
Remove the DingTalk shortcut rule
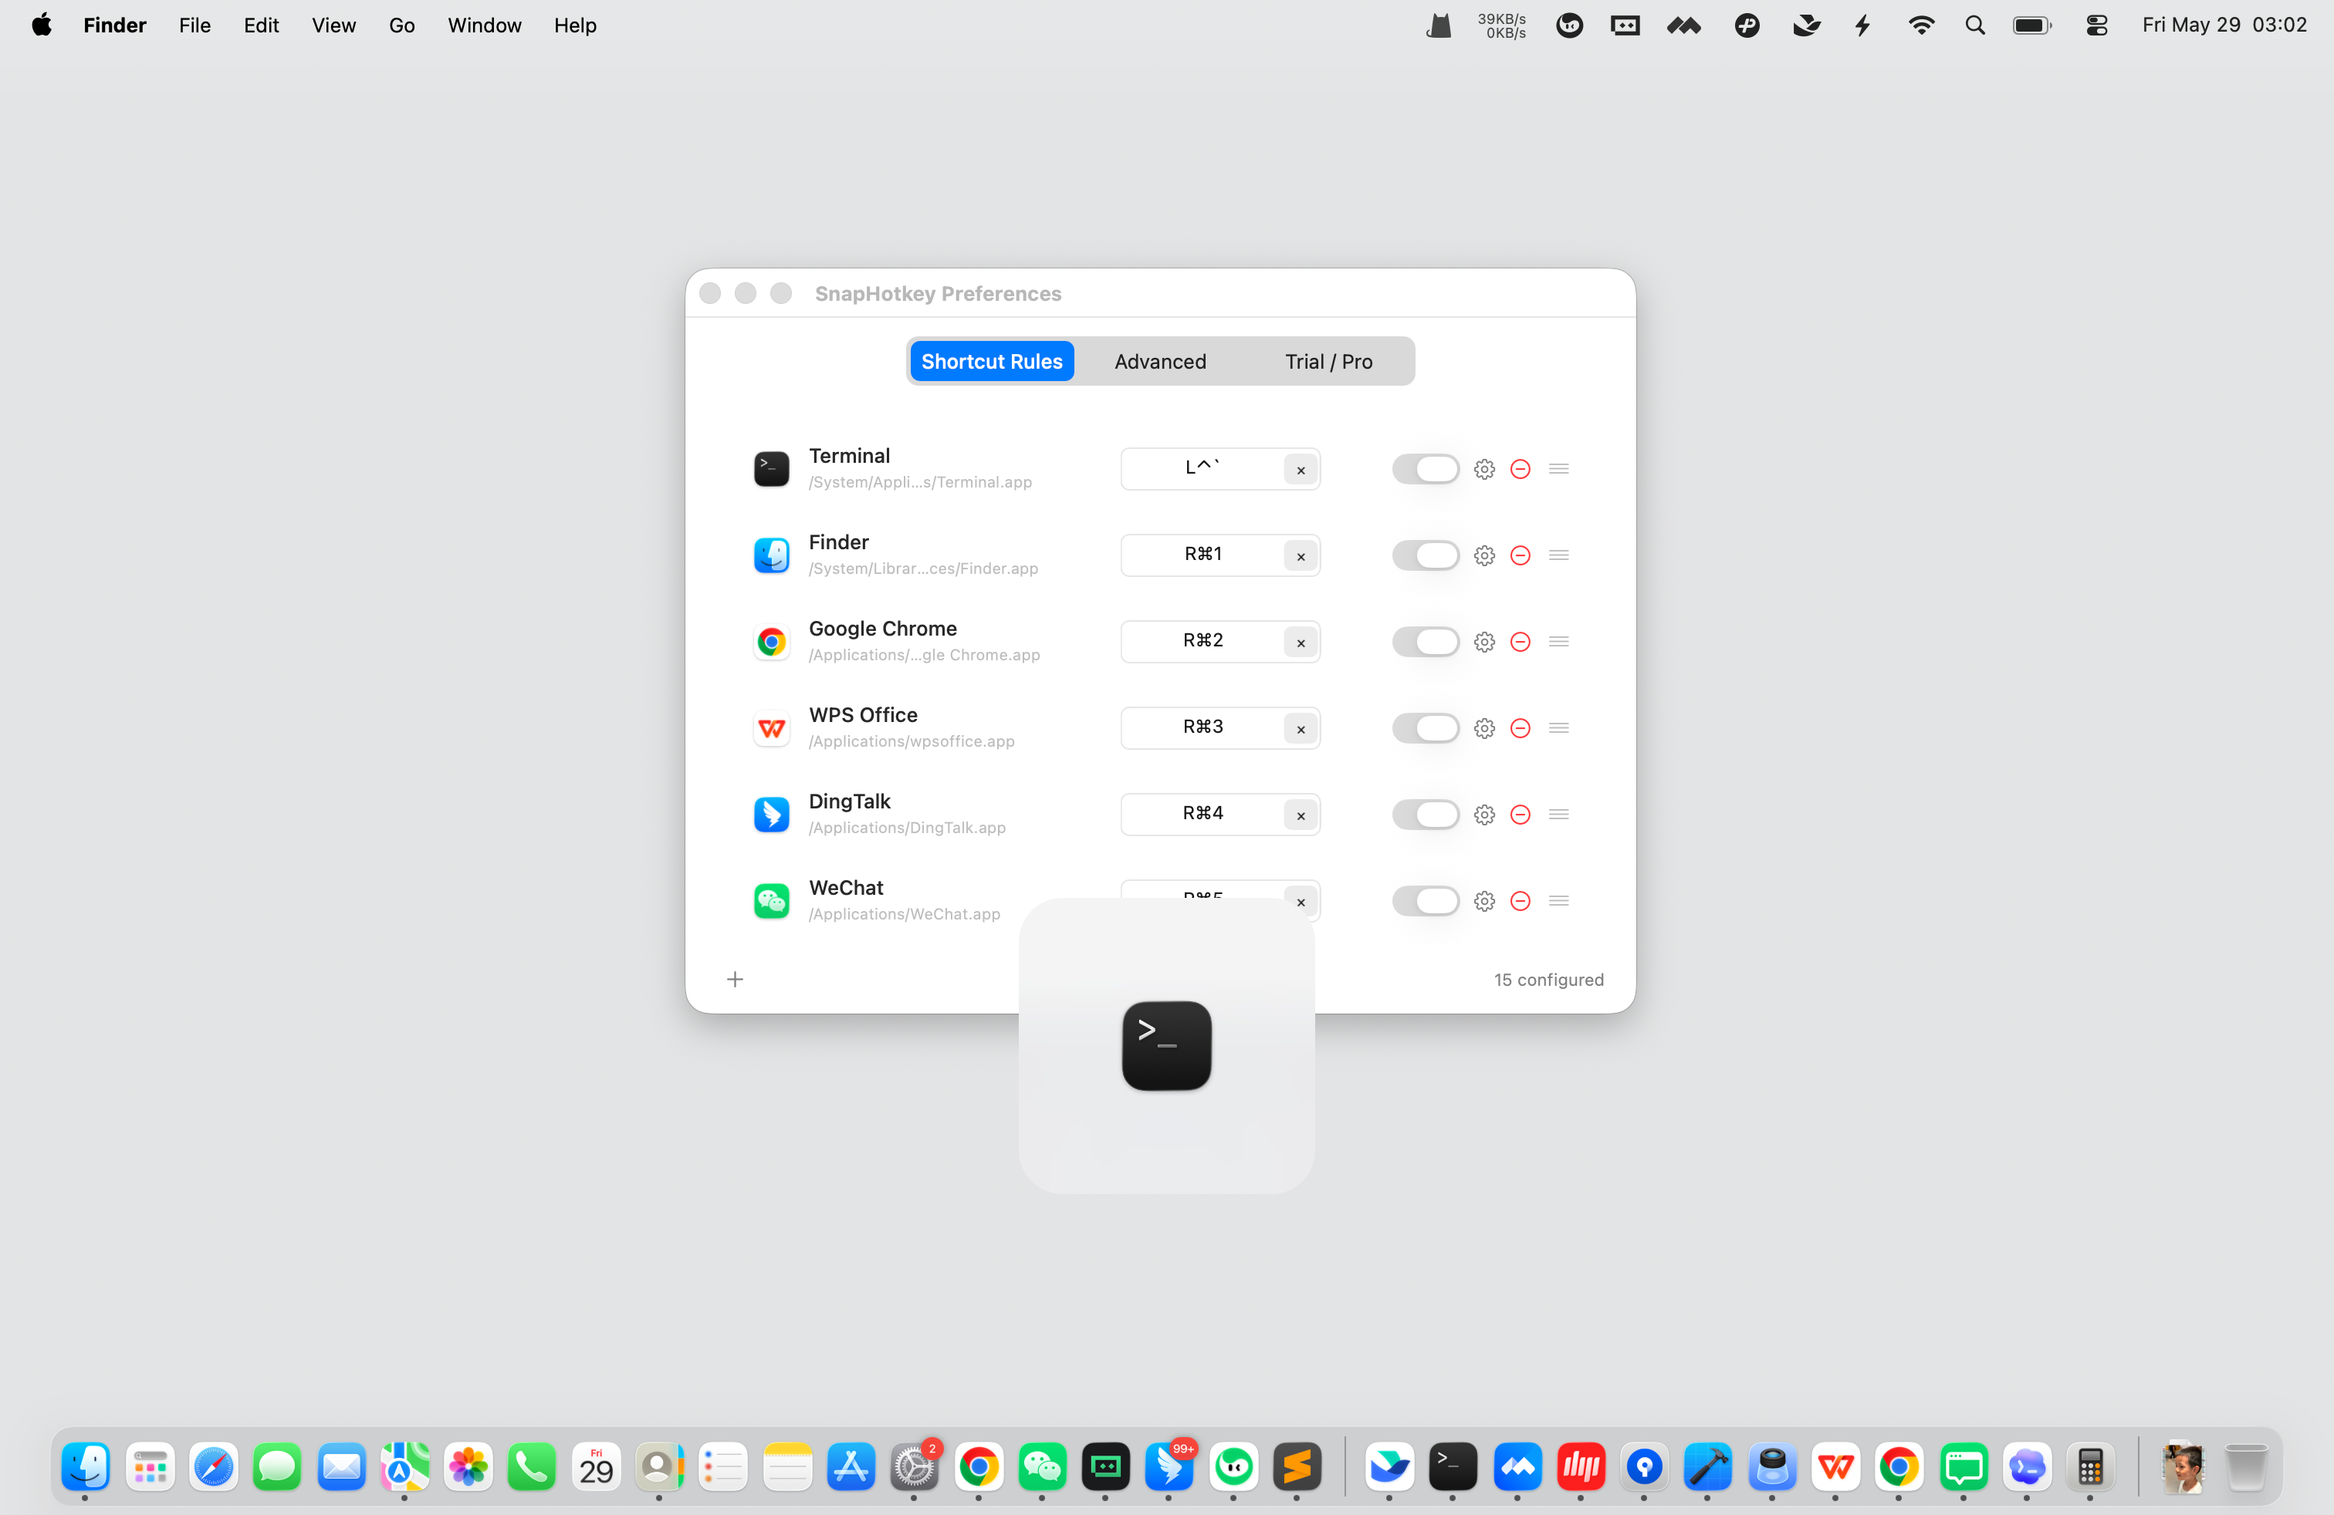click(x=1520, y=815)
